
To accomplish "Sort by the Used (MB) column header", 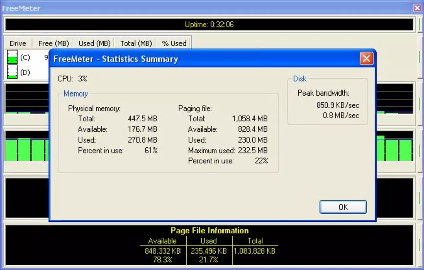I will click(94, 43).
